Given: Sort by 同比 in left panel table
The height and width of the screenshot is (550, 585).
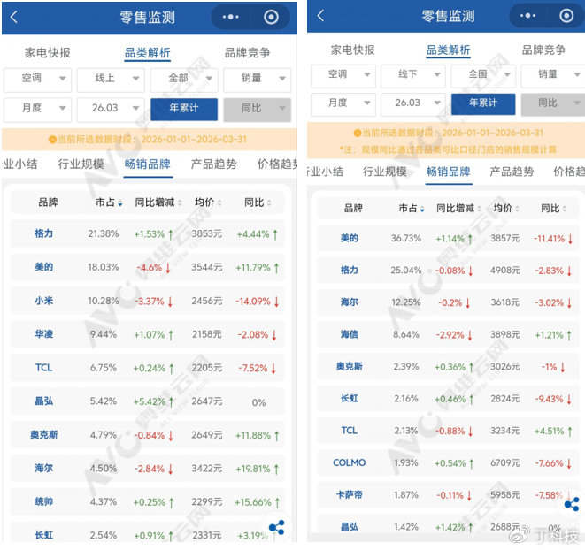Looking at the screenshot, I should tap(258, 202).
